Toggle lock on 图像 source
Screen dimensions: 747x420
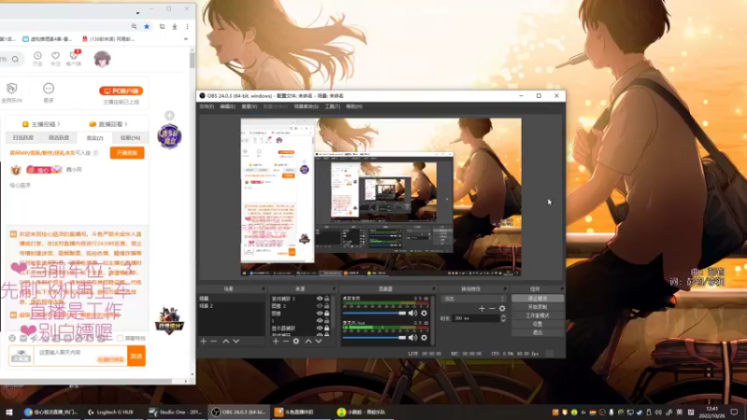click(327, 314)
